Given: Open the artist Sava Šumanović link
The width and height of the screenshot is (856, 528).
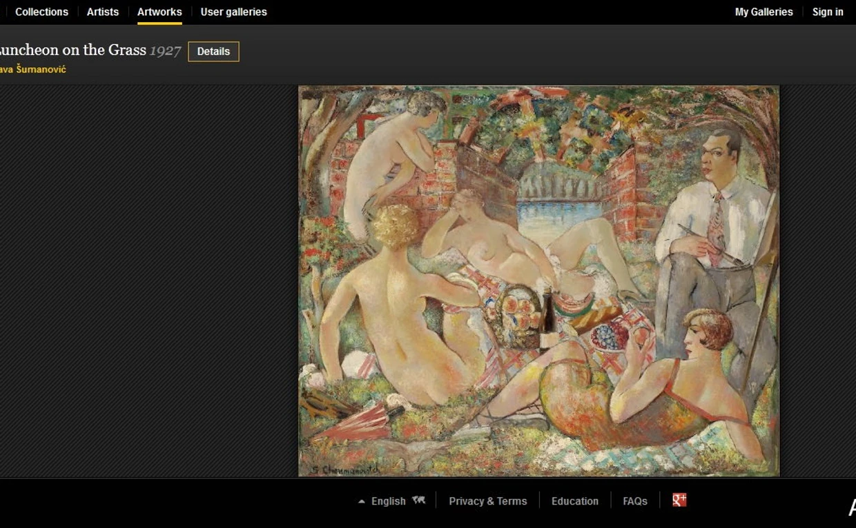Looking at the screenshot, I should click(x=33, y=70).
